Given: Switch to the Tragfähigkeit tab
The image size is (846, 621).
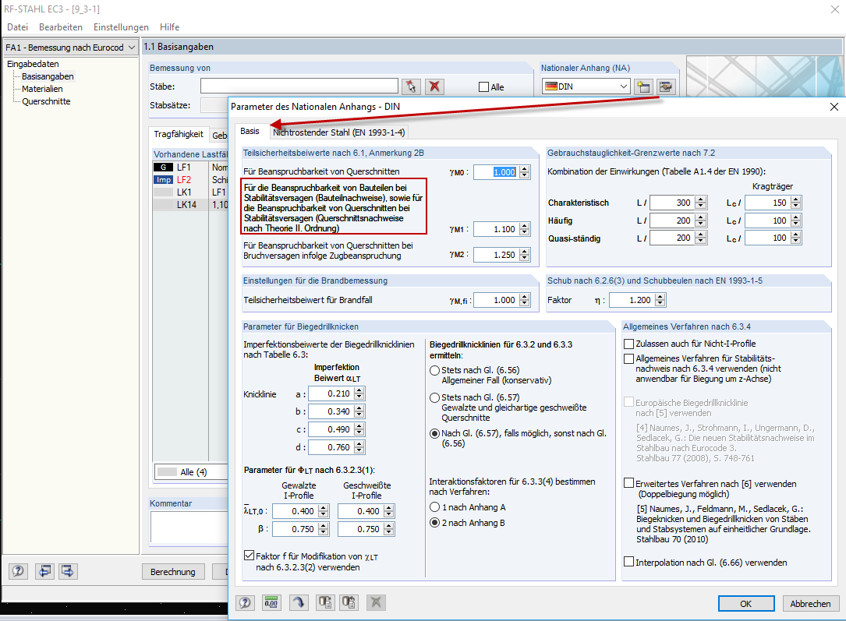Looking at the screenshot, I should pyautogui.click(x=179, y=134).
